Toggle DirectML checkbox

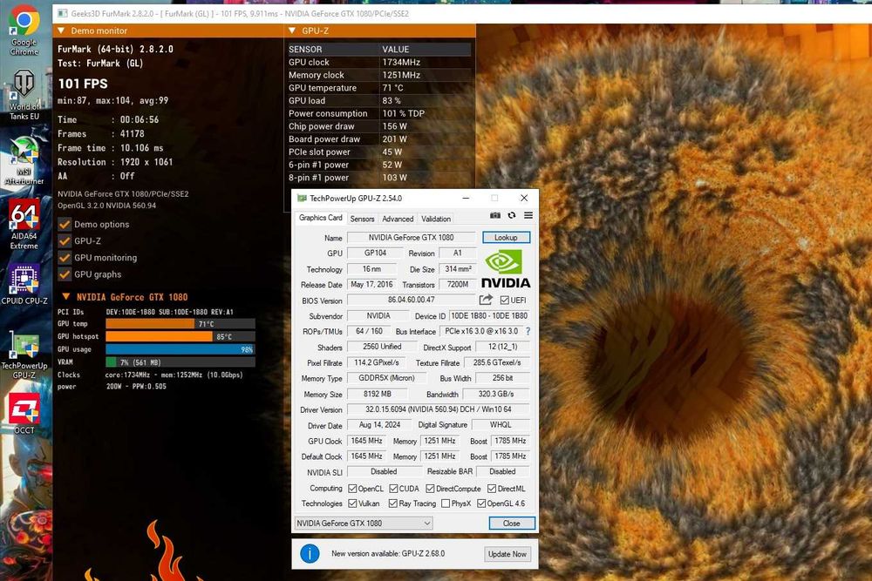coord(492,489)
